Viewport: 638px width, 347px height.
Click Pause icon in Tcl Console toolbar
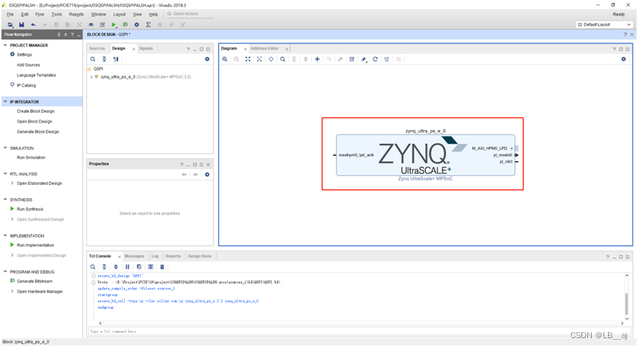coord(127,267)
